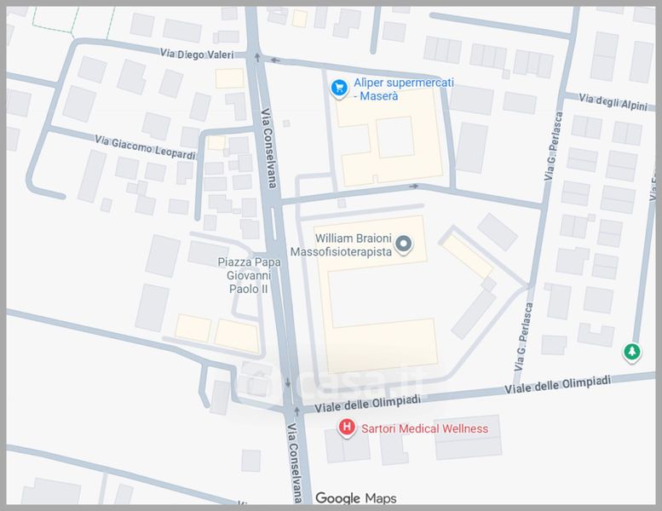This screenshot has width=662, height=511.
Task: Click the Via Giacomo Leopardi street label
Action: click(145, 147)
